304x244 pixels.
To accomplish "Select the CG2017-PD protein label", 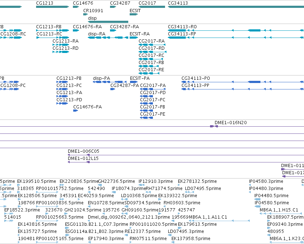I will 153,93.
